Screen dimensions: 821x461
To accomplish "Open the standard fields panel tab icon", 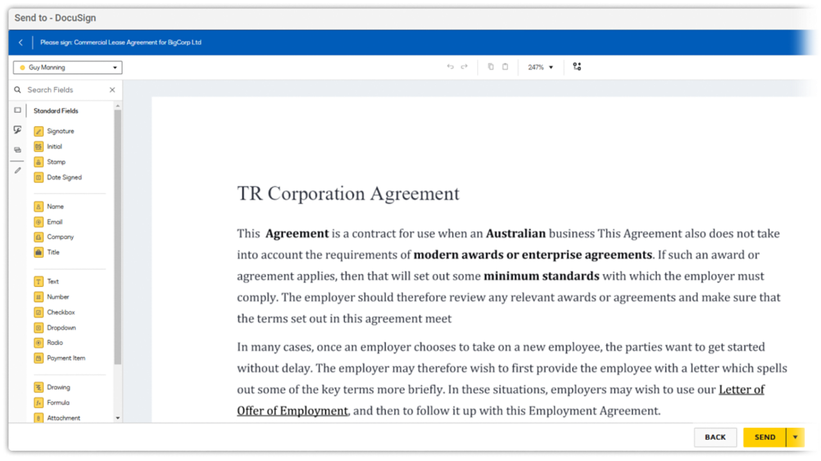I will click(x=17, y=110).
